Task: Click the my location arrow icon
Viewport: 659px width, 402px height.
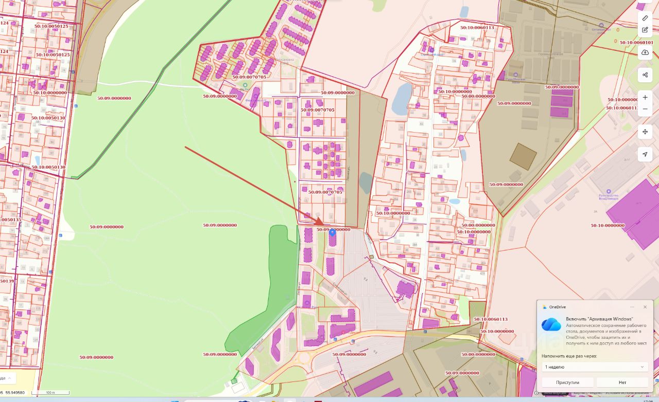Action: 645,154
